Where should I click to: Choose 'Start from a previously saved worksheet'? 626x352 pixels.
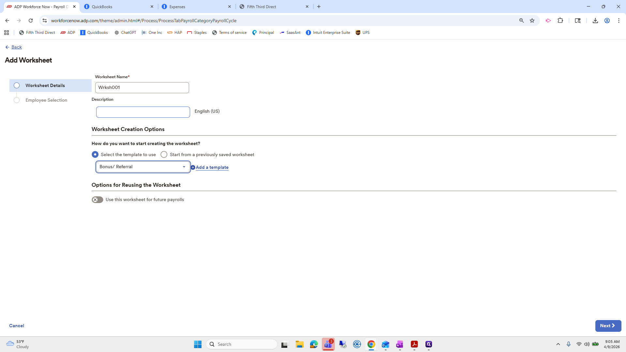(x=164, y=154)
